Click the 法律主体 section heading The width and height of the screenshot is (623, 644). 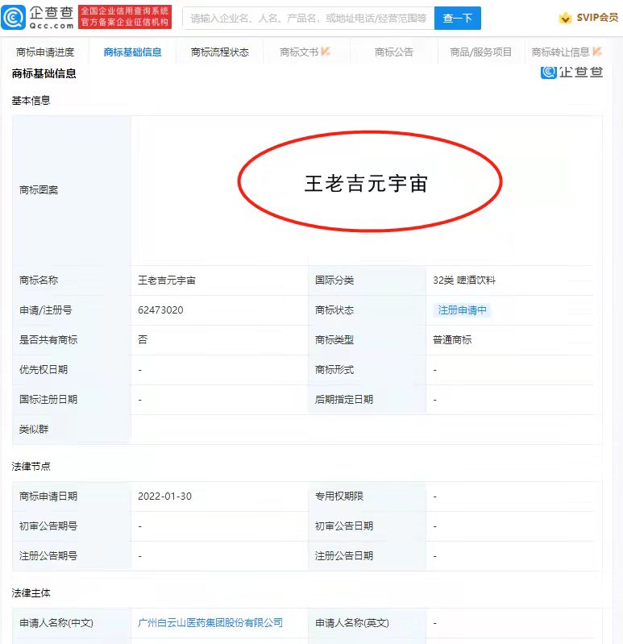(x=31, y=592)
